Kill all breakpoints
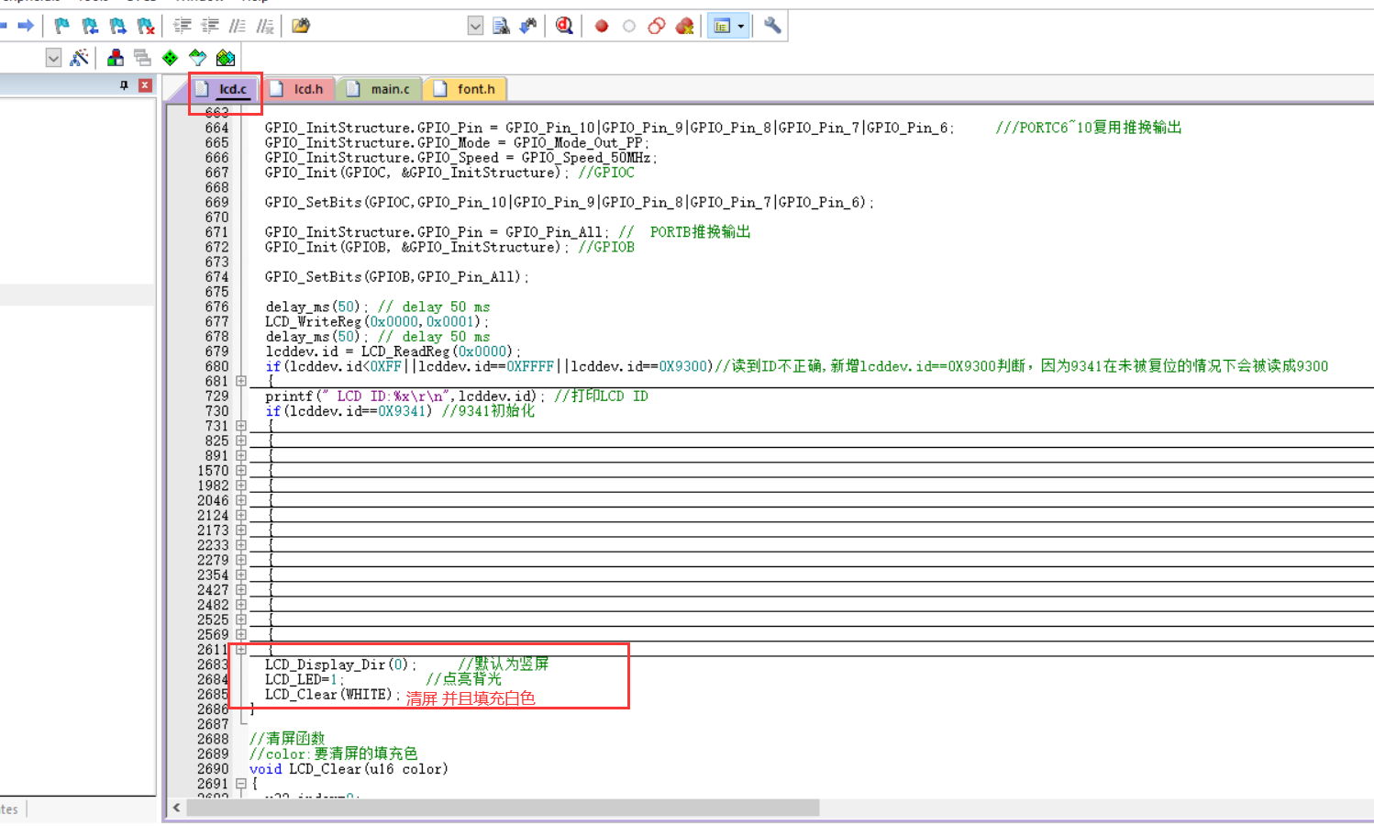This screenshot has height=826, width=1374. click(684, 26)
